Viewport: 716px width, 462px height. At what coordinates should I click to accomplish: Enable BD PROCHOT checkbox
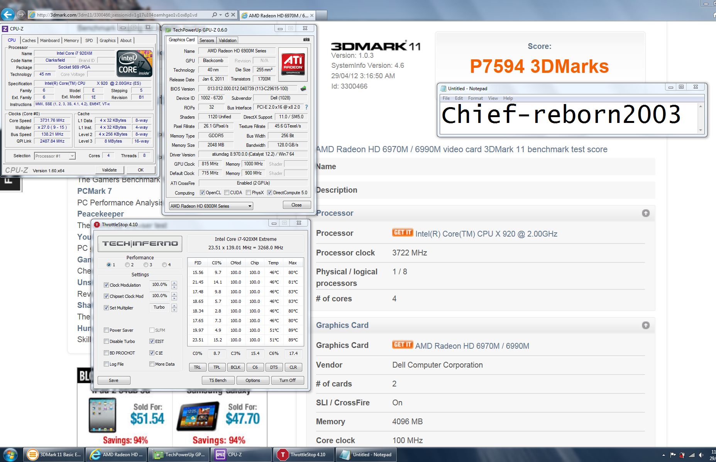(106, 353)
